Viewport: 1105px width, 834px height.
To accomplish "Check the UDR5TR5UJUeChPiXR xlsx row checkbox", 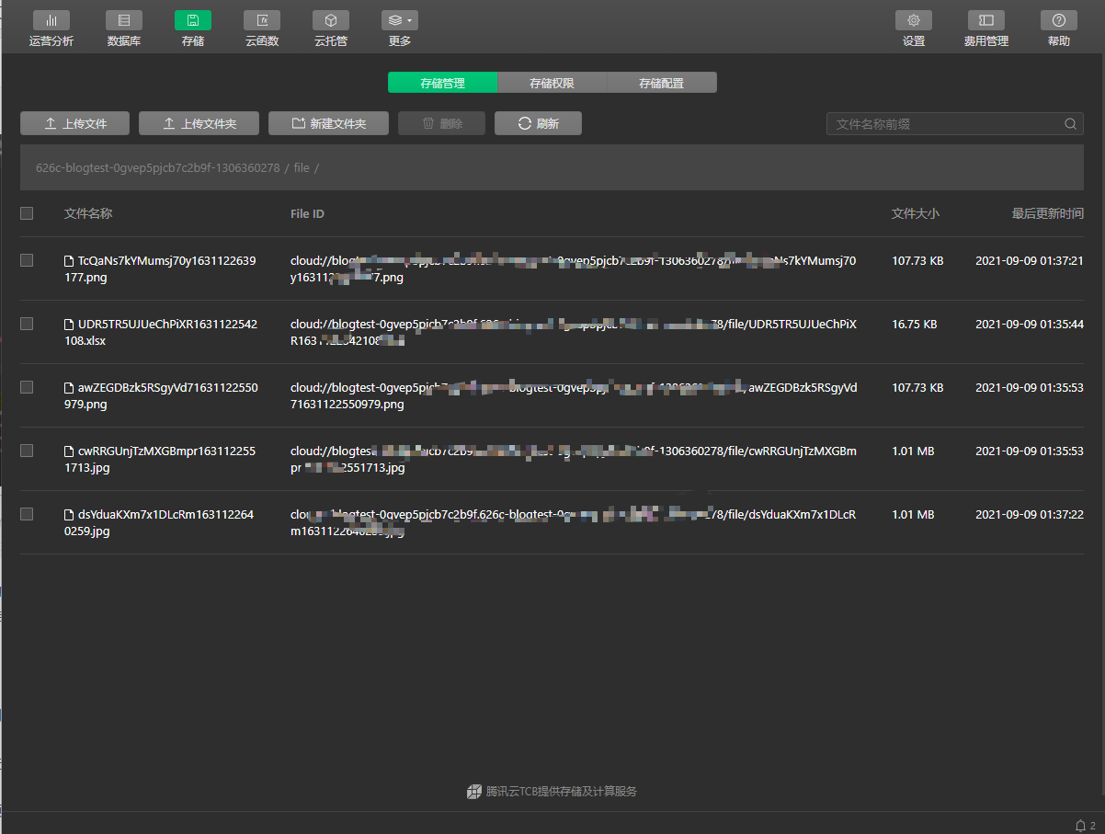I will tap(27, 324).
